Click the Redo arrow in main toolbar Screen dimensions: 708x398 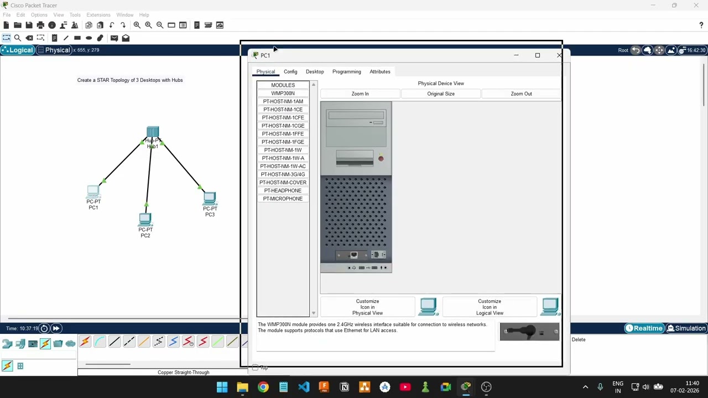point(123,25)
